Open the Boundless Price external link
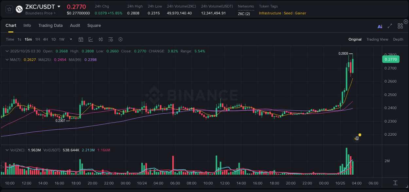Image resolution: width=409 pixels, height=192 pixels. [40, 13]
